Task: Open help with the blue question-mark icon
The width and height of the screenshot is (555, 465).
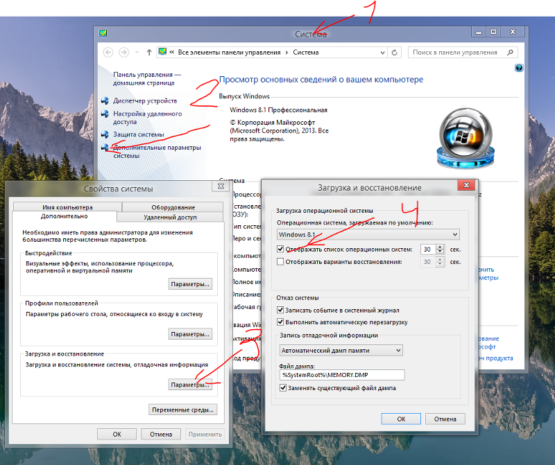Action: pyautogui.click(x=519, y=68)
